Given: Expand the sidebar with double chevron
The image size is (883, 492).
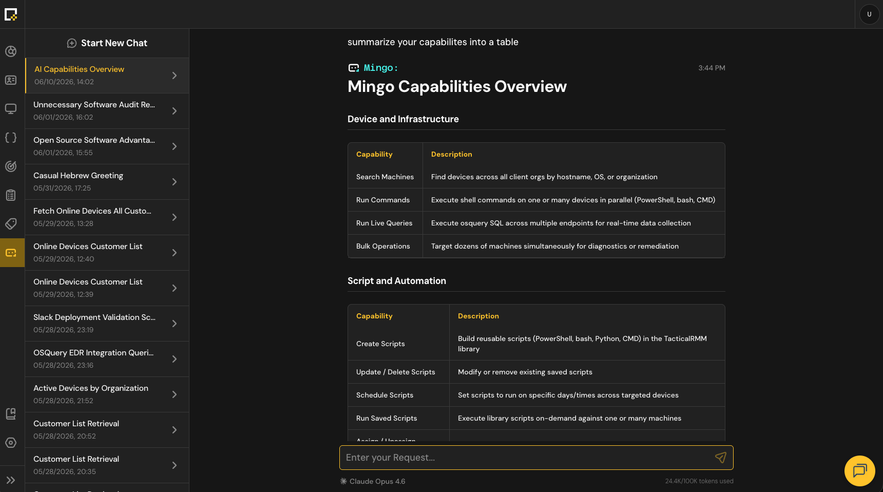Looking at the screenshot, I should tap(11, 480).
